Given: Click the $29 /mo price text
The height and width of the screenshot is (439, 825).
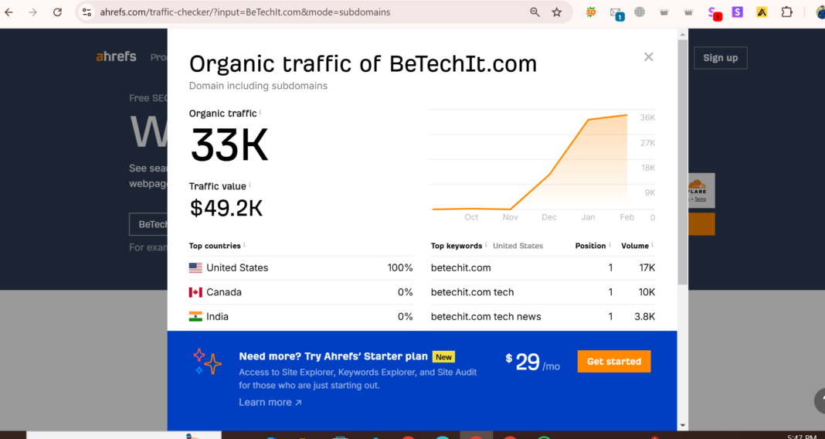Looking at the screenshot, I should pyautogui.click(x=532, y=362).
